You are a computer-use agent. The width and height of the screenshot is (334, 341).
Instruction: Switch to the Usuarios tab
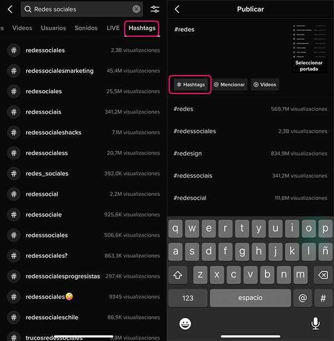53,28
